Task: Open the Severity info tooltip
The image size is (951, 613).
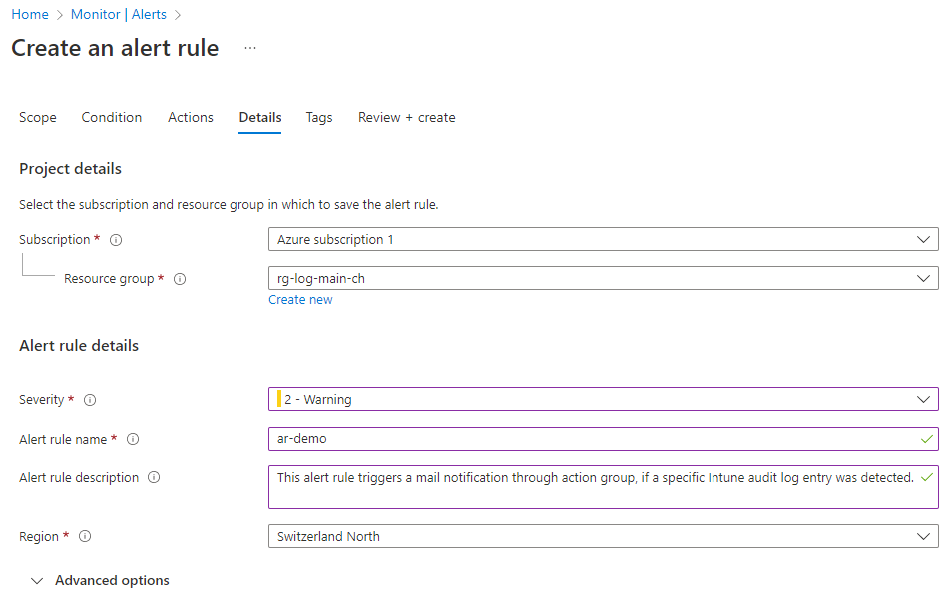Action: pos(90,399)
